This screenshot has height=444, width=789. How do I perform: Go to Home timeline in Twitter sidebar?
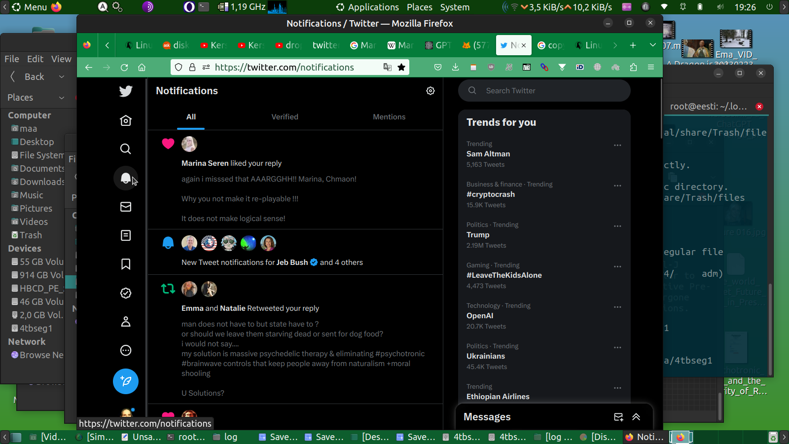tap(126, 120)
